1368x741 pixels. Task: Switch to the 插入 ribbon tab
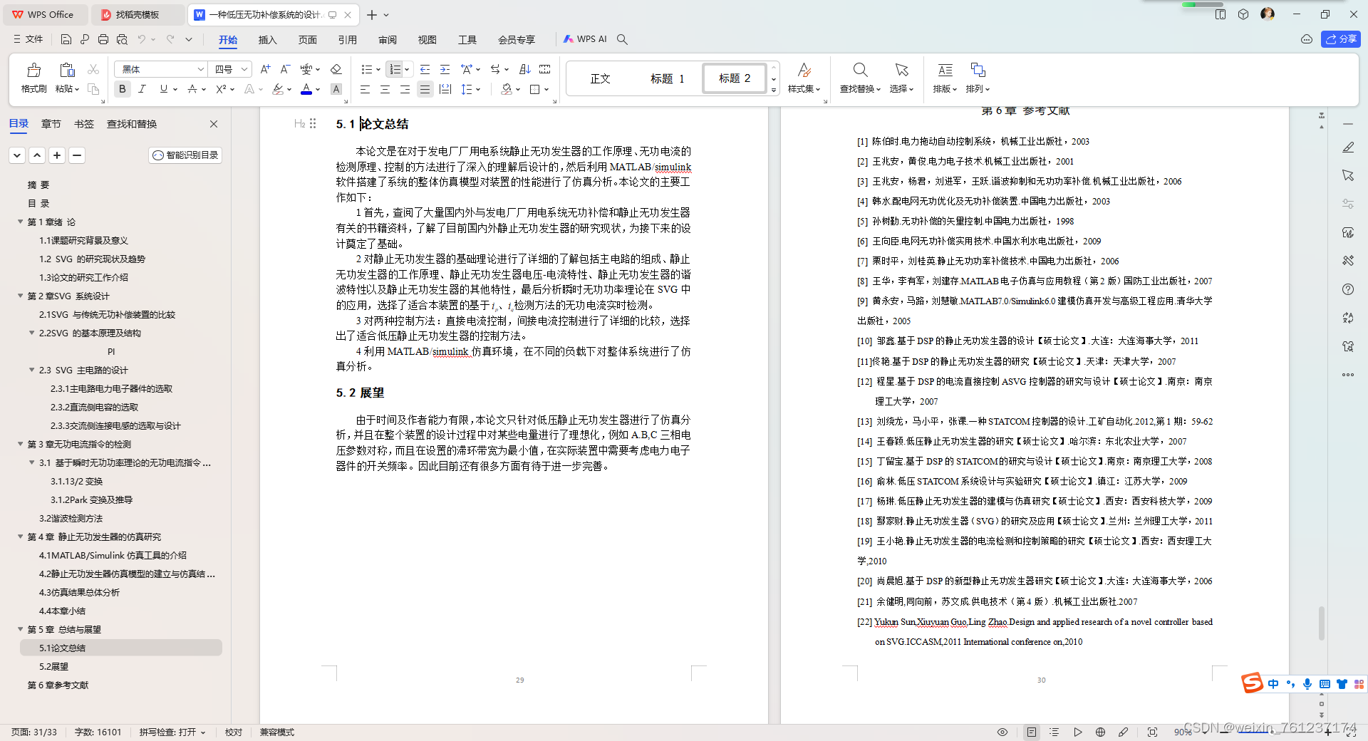(x=267, y=39)
